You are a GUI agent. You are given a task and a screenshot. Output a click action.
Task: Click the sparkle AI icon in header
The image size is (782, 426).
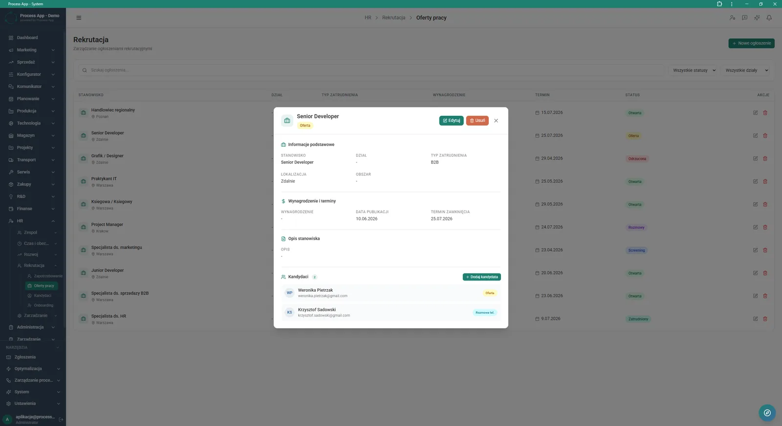[757, 18]
